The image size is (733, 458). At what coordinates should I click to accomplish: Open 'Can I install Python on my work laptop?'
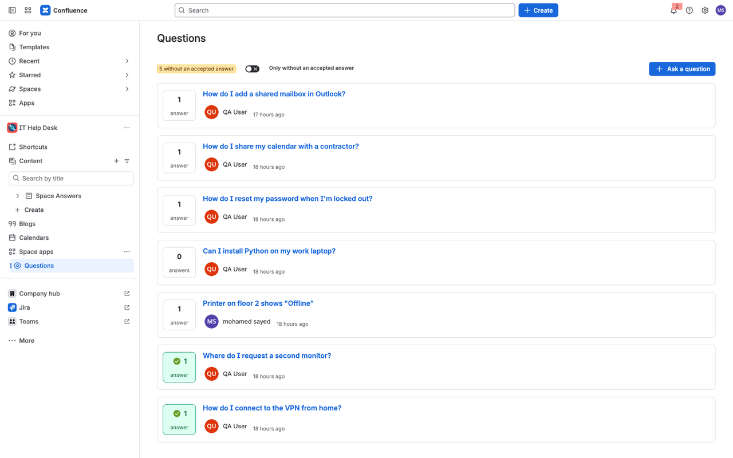click(269, 251)
